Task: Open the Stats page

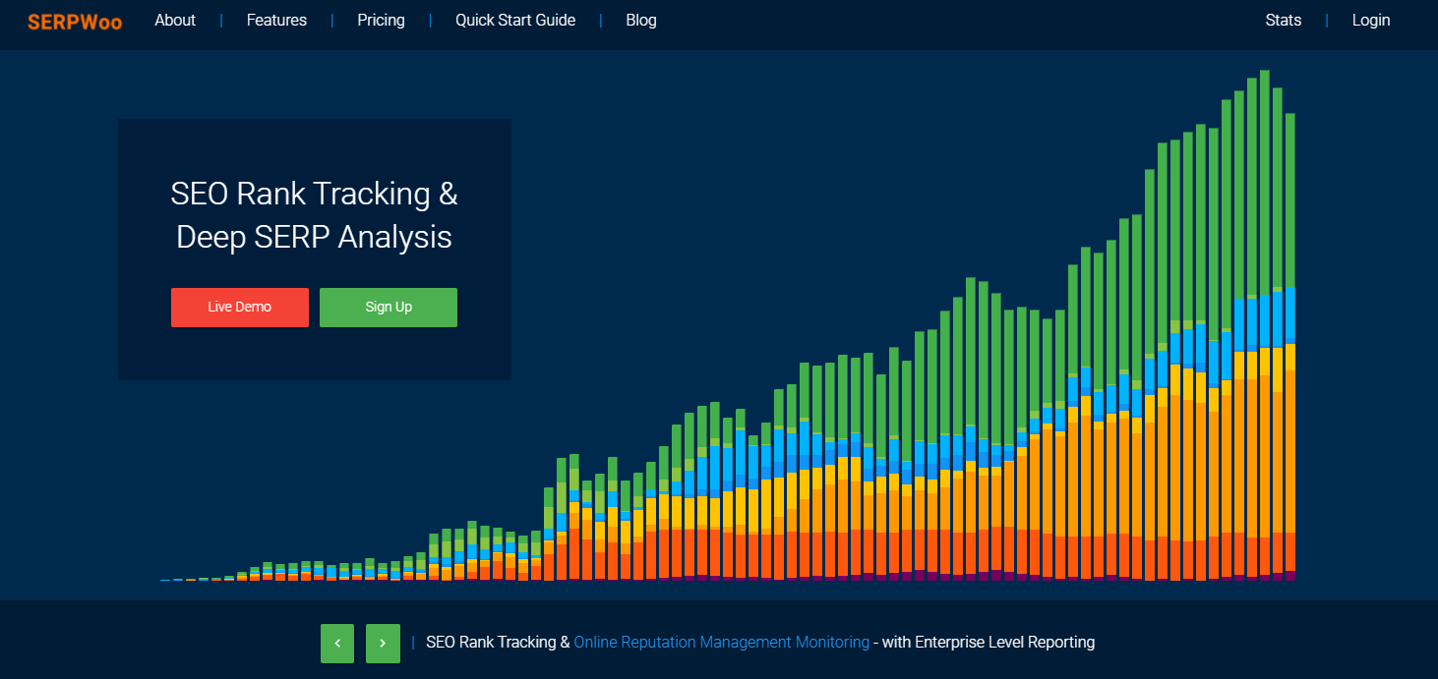Action: coord(1284,20)
